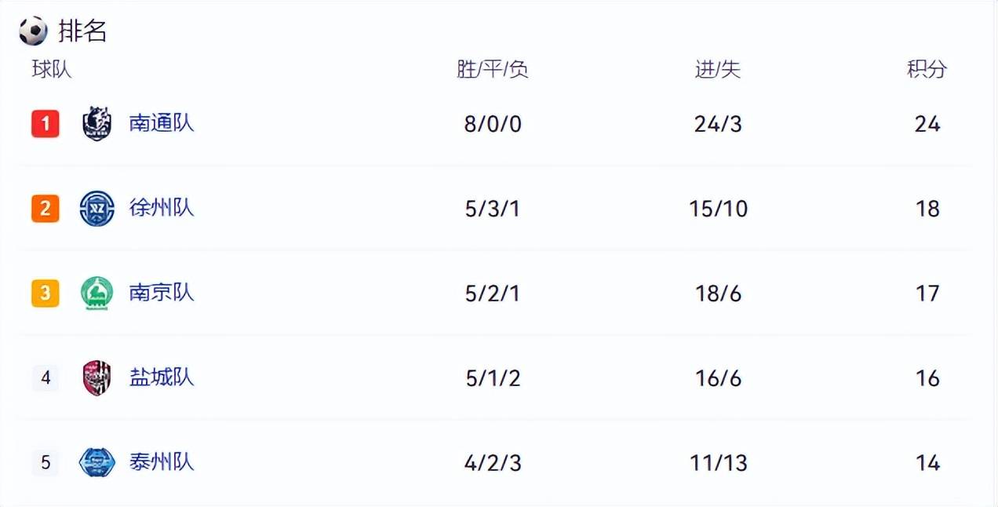Open the 南通队 team crest logo
The image size is (998, 507).
97,123
